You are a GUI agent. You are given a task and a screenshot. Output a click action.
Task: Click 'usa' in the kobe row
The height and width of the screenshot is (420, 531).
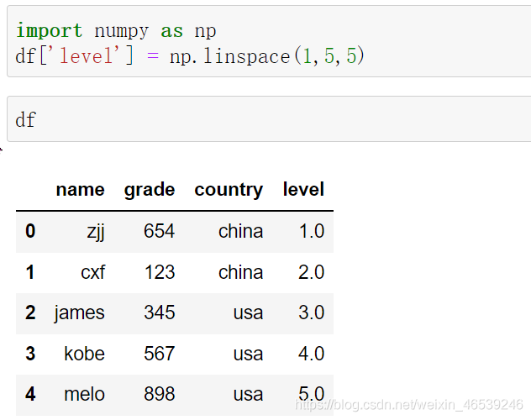[248, 354]
